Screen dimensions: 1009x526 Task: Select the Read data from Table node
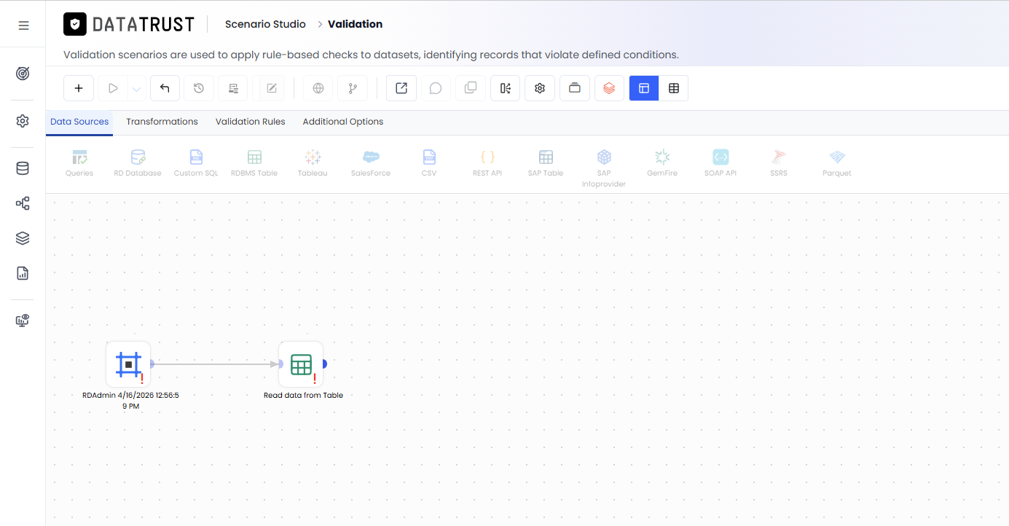tap(301, 364)
